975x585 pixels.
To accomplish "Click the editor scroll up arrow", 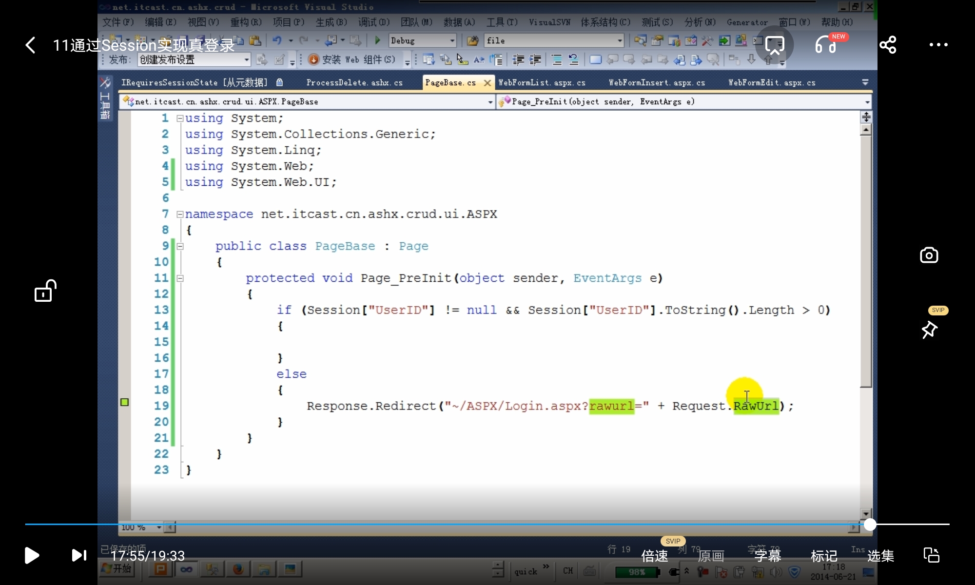I will tap(866, 129).
